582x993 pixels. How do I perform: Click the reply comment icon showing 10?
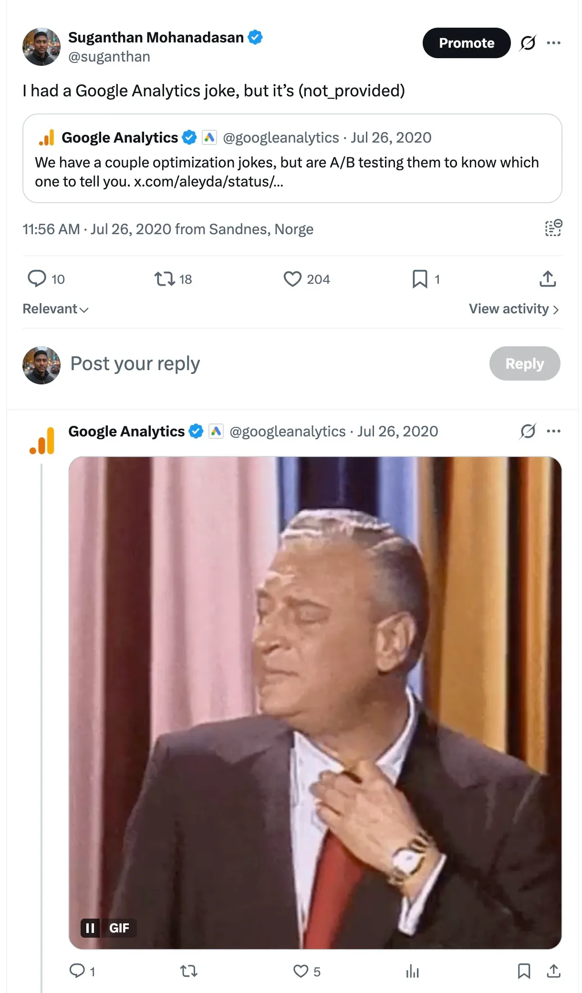37,279
